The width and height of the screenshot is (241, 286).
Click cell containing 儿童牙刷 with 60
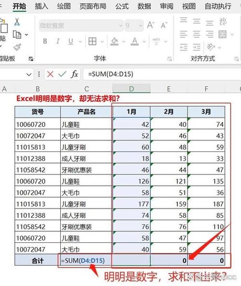(x=86, y=147)
